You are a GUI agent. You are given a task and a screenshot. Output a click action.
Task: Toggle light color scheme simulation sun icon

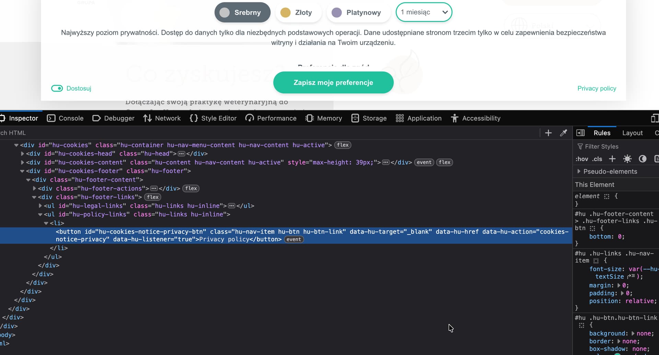click(627, 159)
